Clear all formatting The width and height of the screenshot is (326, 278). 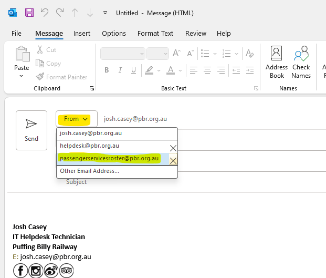click(x=249, y=53)
